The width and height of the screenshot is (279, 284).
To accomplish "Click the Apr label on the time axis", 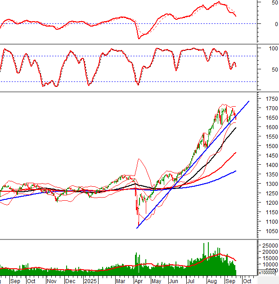I will 139,281.
